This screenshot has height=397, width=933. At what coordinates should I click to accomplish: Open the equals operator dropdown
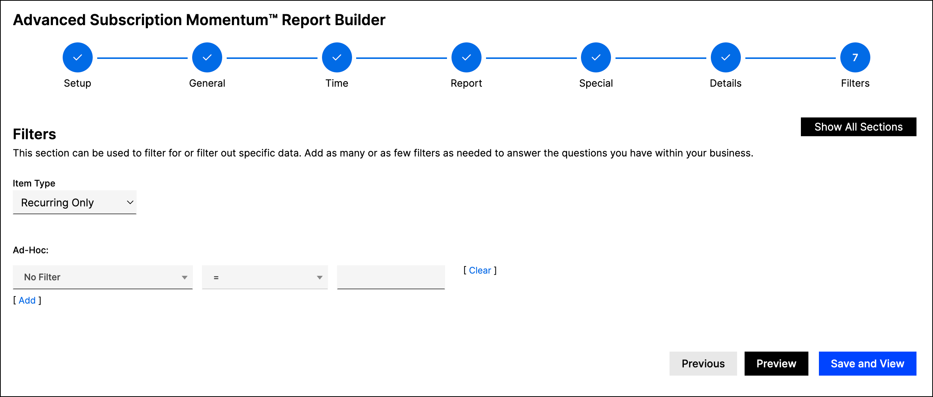pyautogui.click(x=265, y=277)
